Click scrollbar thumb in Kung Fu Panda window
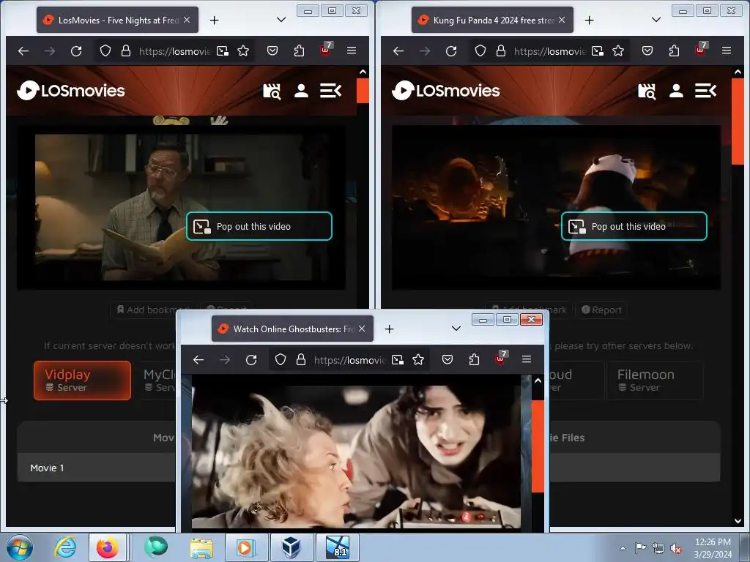 [x=738, y=122]
